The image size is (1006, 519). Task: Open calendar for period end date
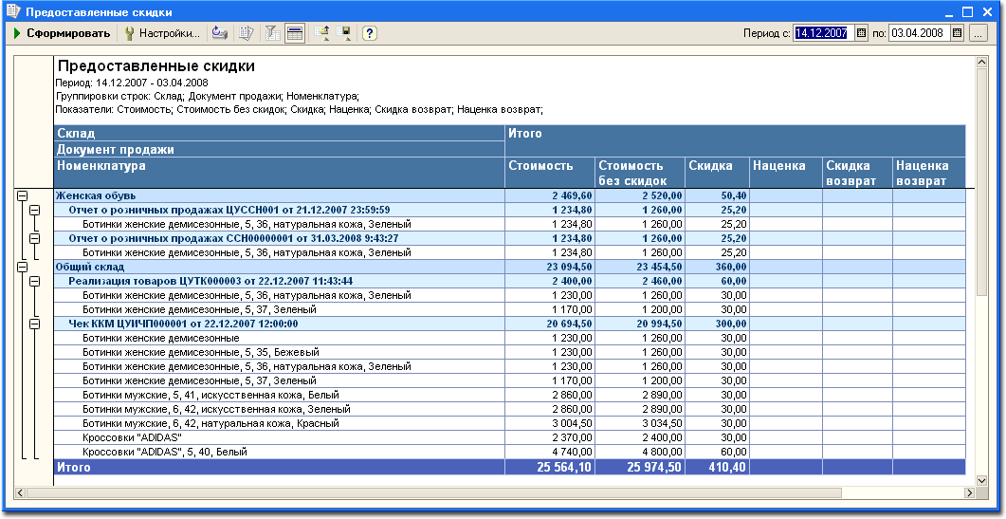(x=958, y=33)
